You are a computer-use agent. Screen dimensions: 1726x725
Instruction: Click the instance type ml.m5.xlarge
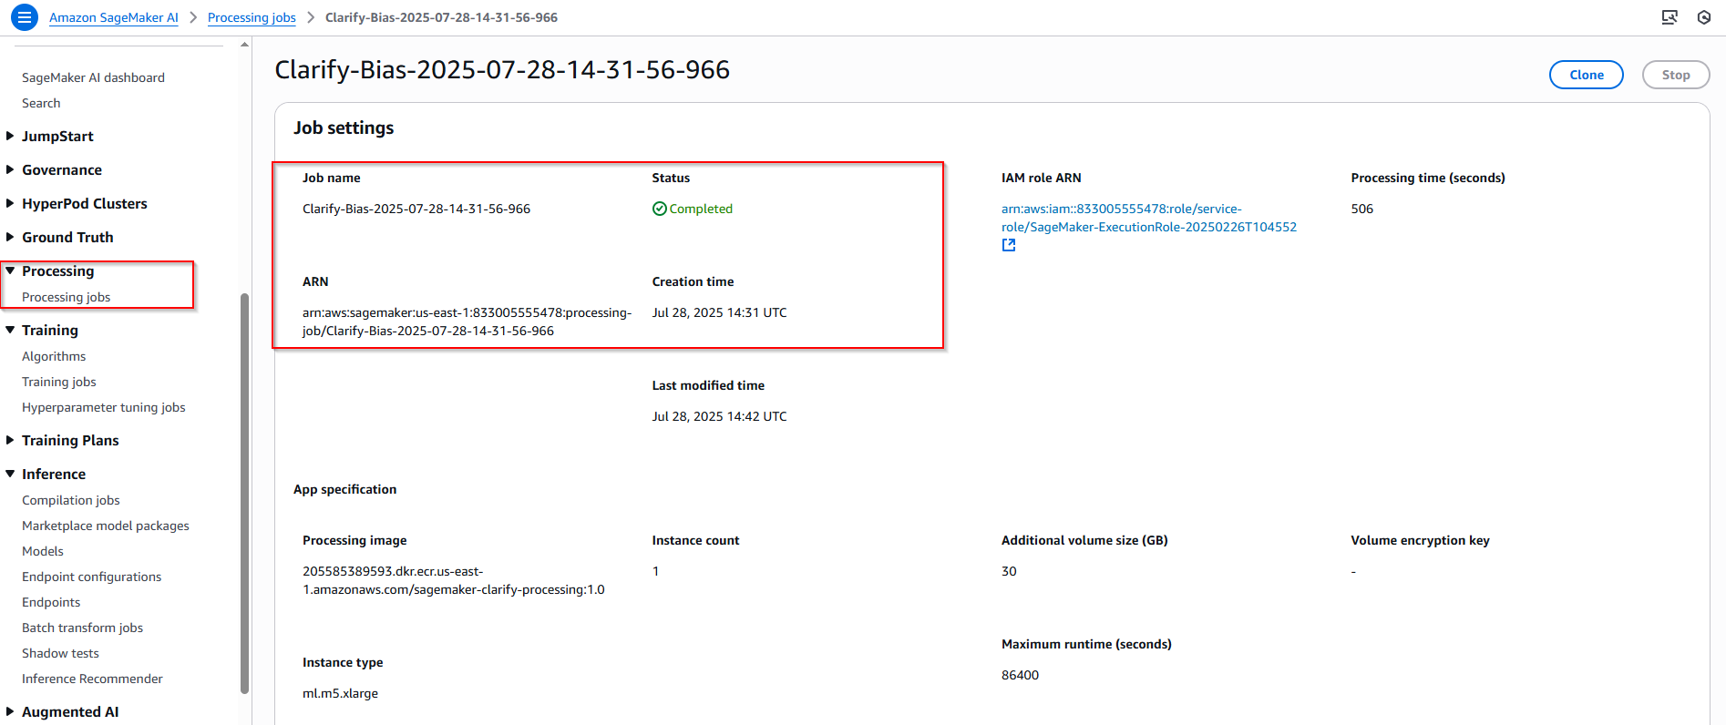coord(340,693)
